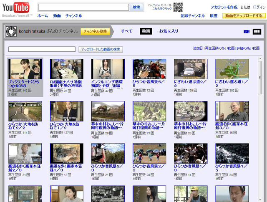267x202 pixels.
Task: Click ひらつか音風景3/3 title link
Action: click(x=107, y=168)
